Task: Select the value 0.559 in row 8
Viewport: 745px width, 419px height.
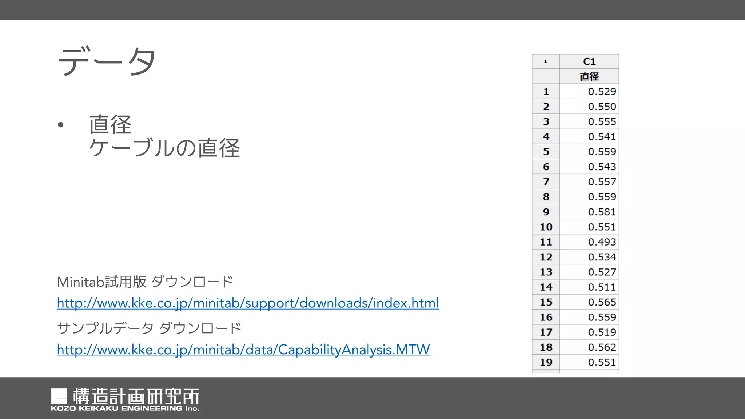Action: coord(589,197)
